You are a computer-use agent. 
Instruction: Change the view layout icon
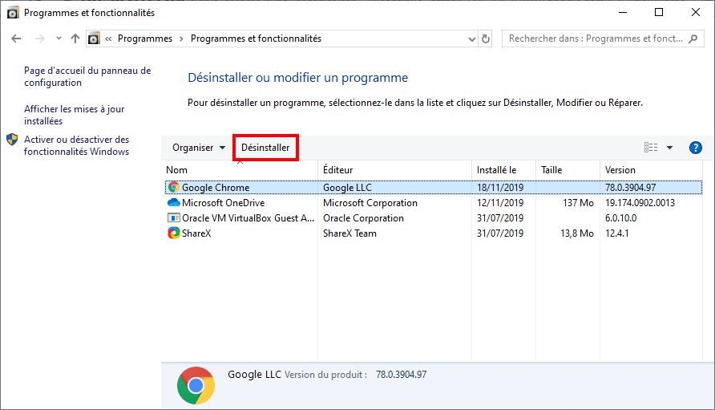651,148
